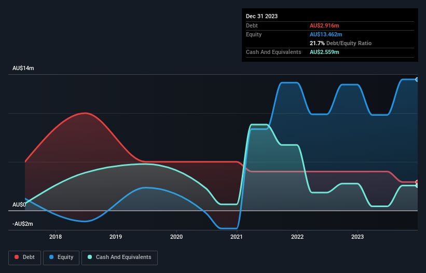Click the 21.7% Debt/Equity Ratio text
The width and height of the screenshot is (426, 273).
click(340, 43)
